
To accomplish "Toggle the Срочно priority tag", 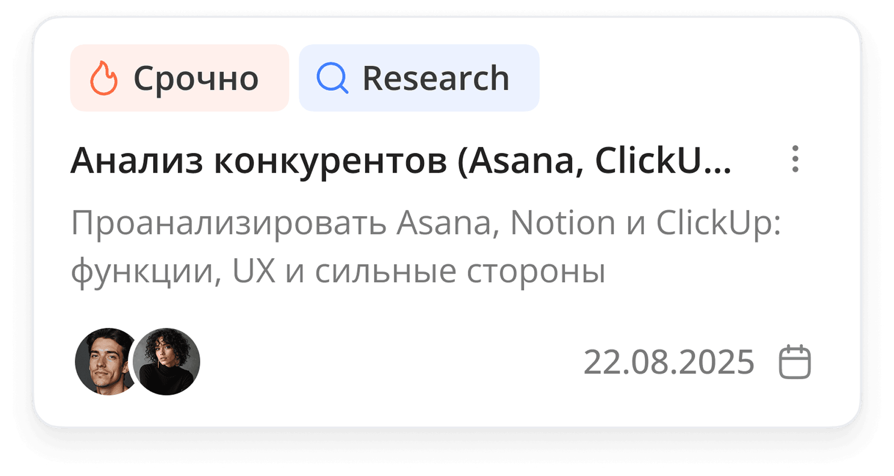I will click(x=179, y=78).
